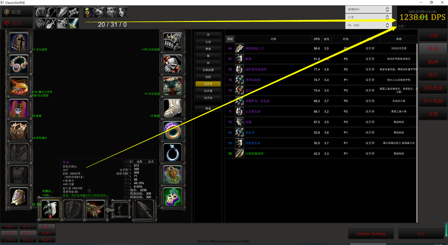The image size is (448, 245).
Task: Open the chest armor slot item
Action: pyautogui.click(x=19, y=130)
